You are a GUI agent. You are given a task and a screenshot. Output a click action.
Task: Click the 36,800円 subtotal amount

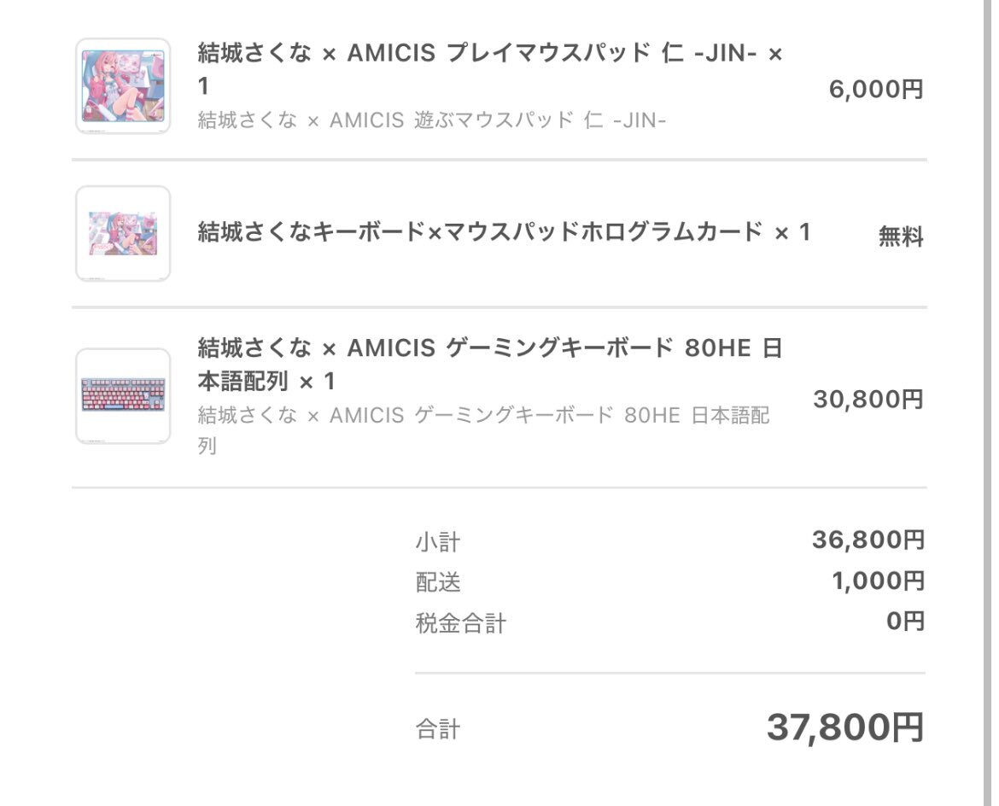868,540
